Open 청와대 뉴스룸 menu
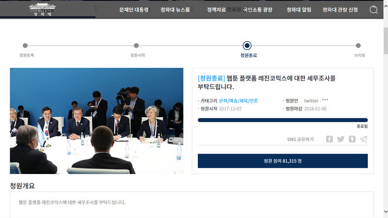The height and width of the screenshot is (218, 388). click(x=175, y=10)
